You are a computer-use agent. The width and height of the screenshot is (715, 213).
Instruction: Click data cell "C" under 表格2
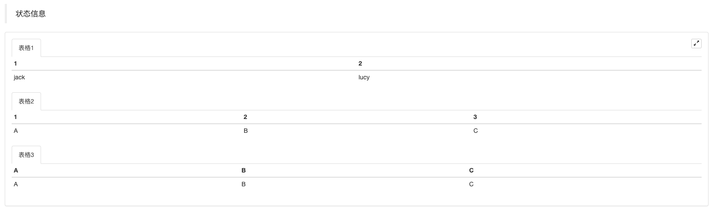pyautogui.click(x=476, y=131)
